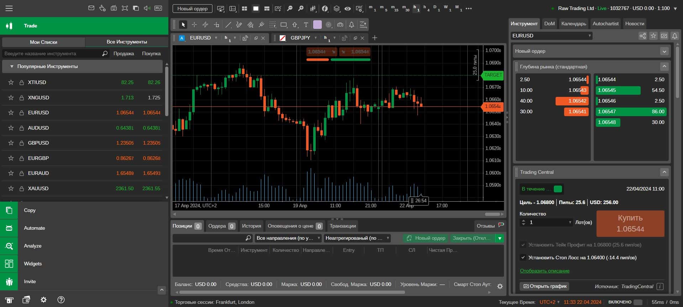This screenshot has height=307, width=683.
Task: Pick the purple color swatch
Action: [x=317, y=25]
